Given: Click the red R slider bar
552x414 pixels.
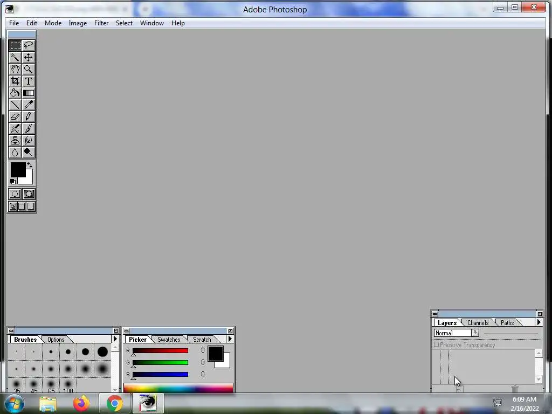Looking at the screenshot, I should 160,350.
